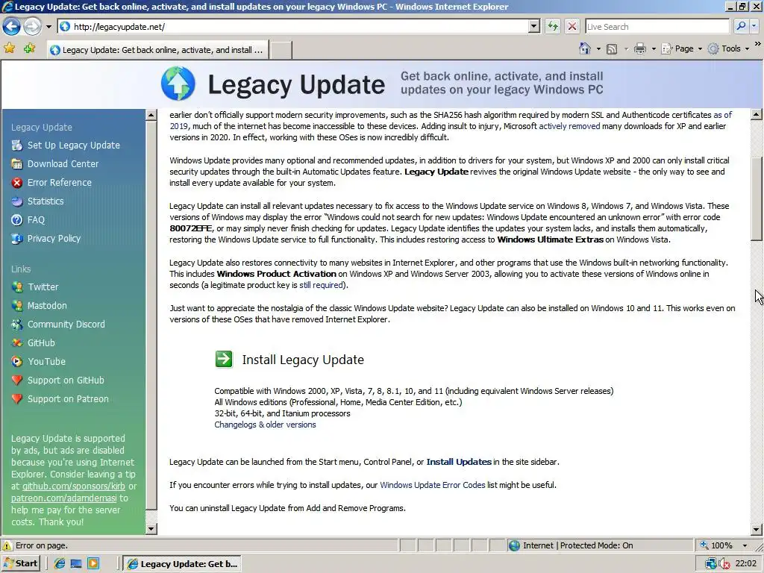Expand the address bar history dropdown
The width and height of the screenshot is (764, 573).
(x=534, y=27)
